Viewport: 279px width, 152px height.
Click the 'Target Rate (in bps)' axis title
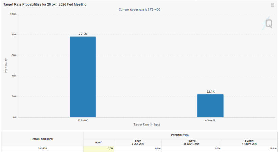coord(147,124)
